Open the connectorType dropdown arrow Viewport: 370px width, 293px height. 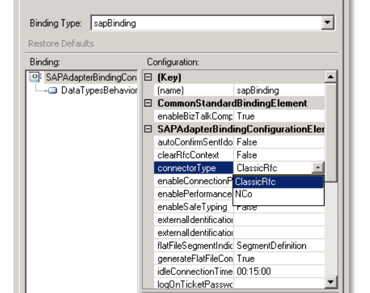tap(318, 168)
